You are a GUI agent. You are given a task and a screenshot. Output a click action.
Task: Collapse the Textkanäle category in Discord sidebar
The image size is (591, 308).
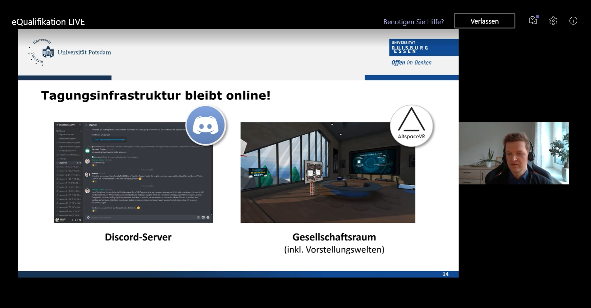click(61, 131)
